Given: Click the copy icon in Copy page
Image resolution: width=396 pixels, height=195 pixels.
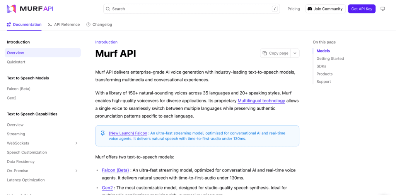Looking at the screenshot, I should [x=265, y=53].
